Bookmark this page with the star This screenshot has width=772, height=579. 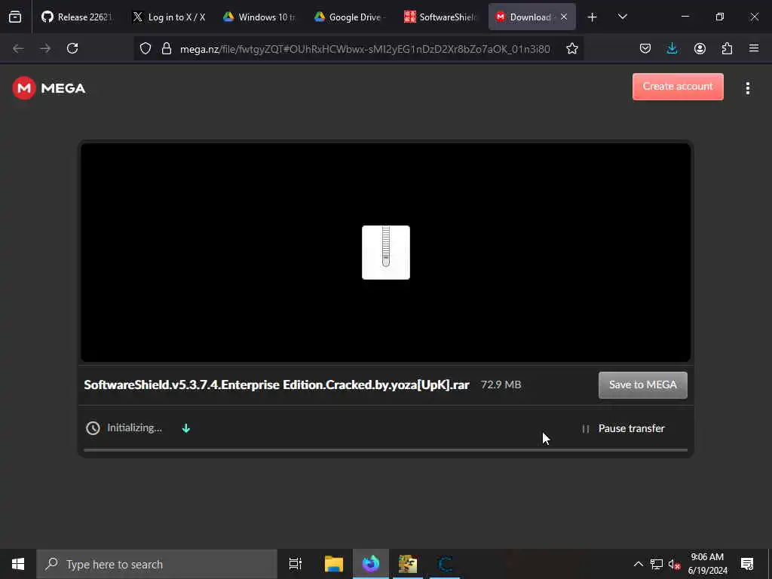point(571,48)
